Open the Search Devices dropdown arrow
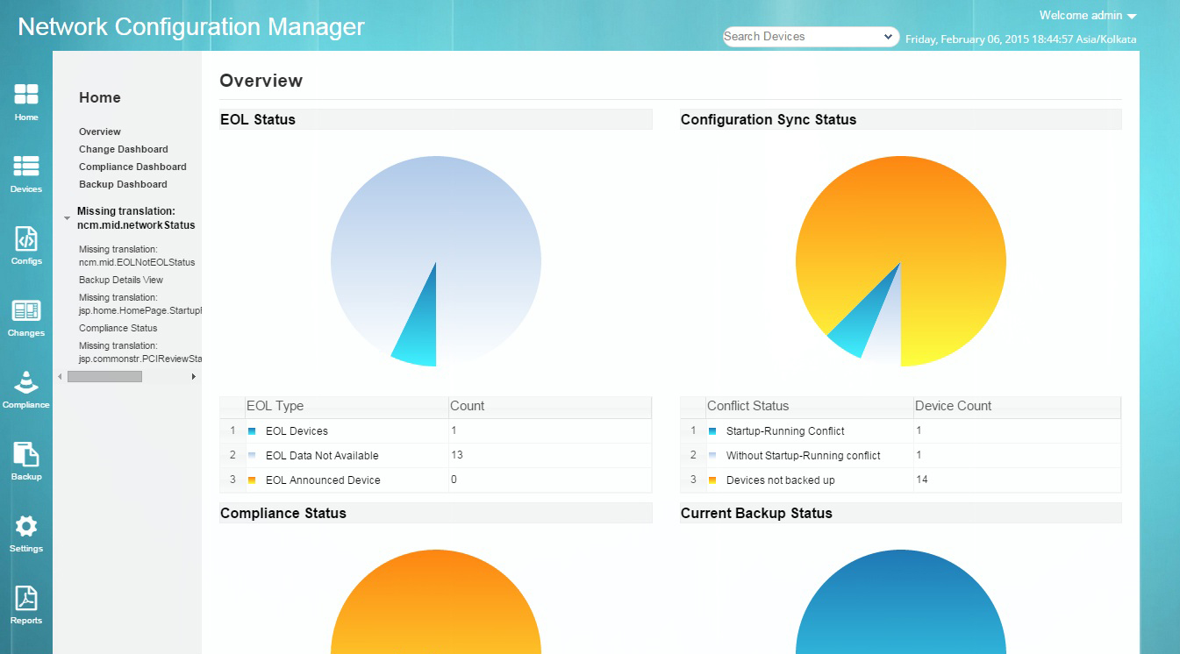The width and height of the screenshot is (1180, 654). [887, 36]
